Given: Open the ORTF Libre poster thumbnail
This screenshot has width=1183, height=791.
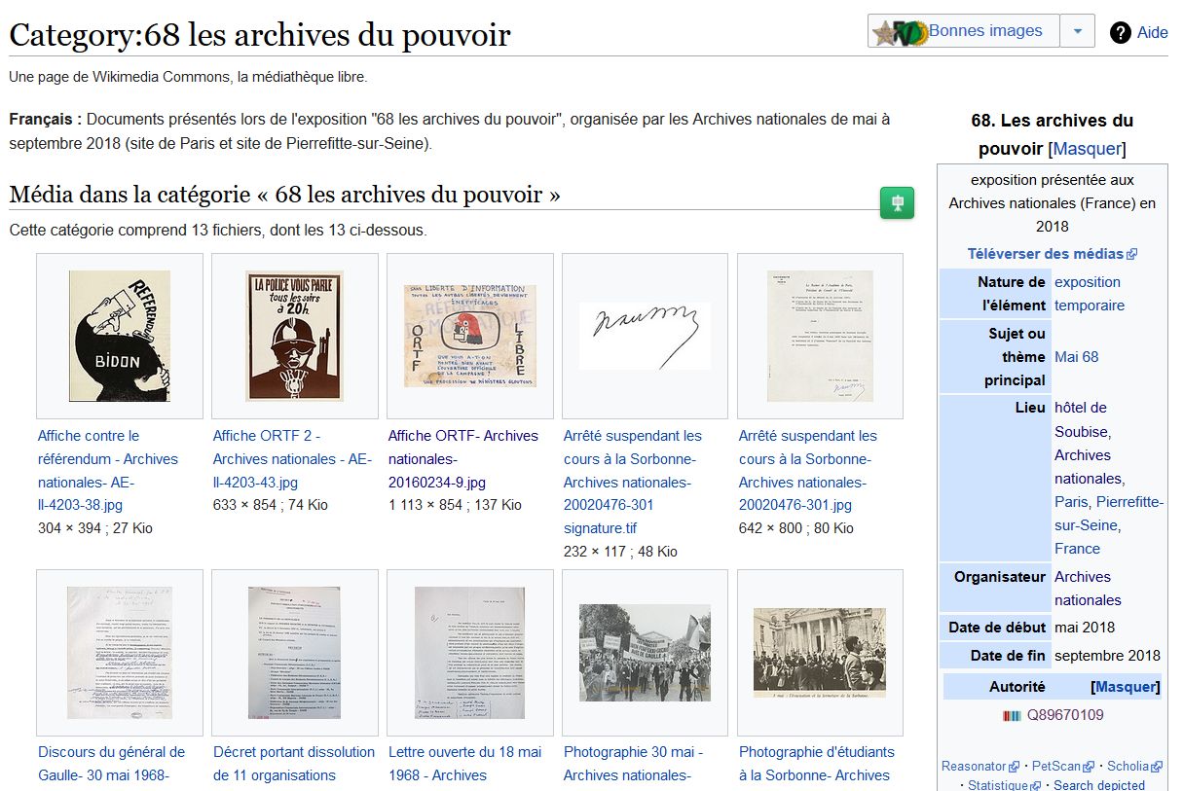Looking at the screenshot, I should click(470, 336).
